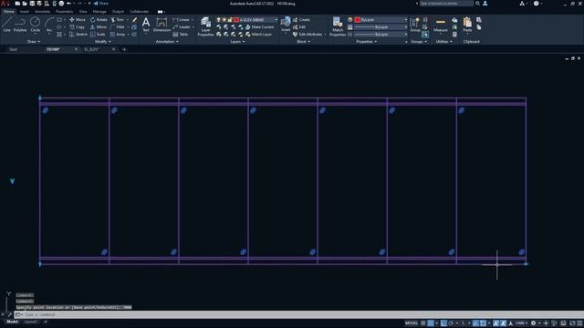Open the linetype ByLayer dropdown
Viewport: 584px width, 328px height.
(381, 35)
